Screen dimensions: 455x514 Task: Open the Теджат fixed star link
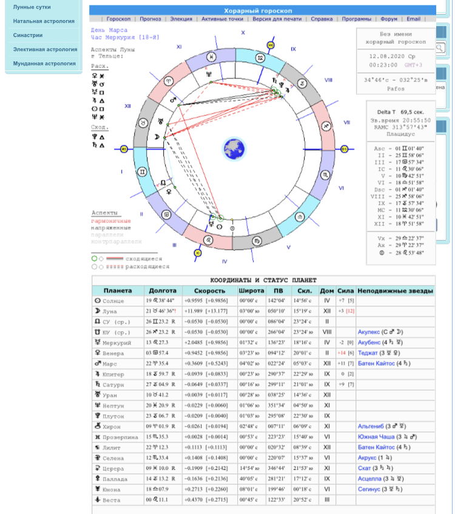coord(368,353)
